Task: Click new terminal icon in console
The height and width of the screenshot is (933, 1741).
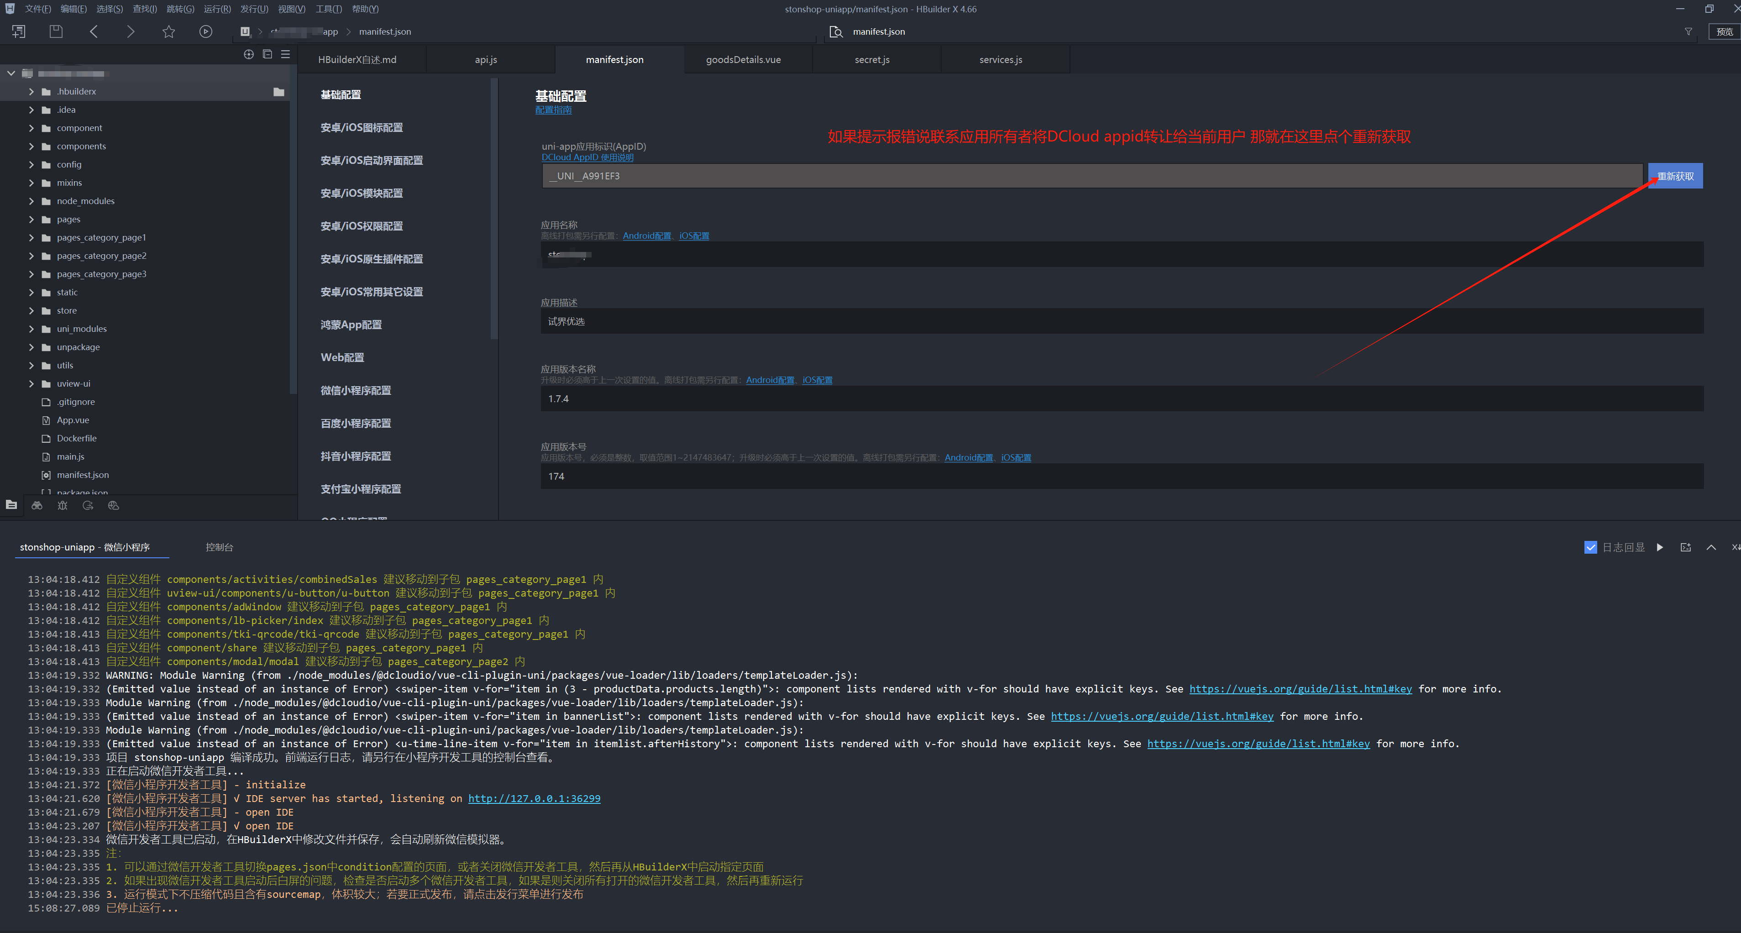Action: [x=1685, y=547]
